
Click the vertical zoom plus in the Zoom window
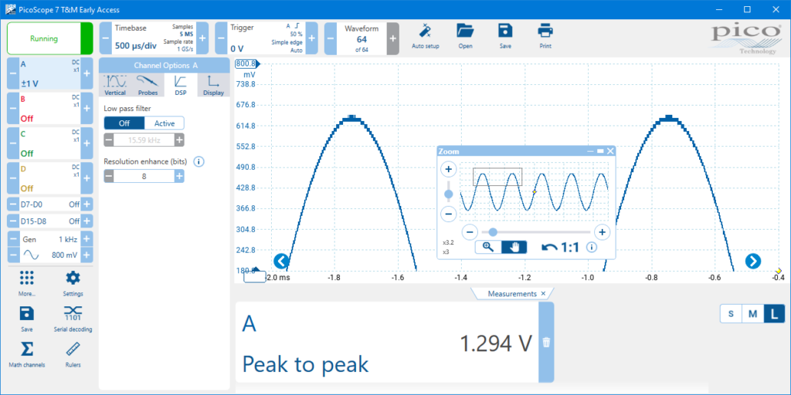[449, 169]
